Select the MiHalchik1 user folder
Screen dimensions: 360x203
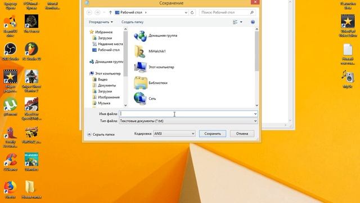pos(150,51)
